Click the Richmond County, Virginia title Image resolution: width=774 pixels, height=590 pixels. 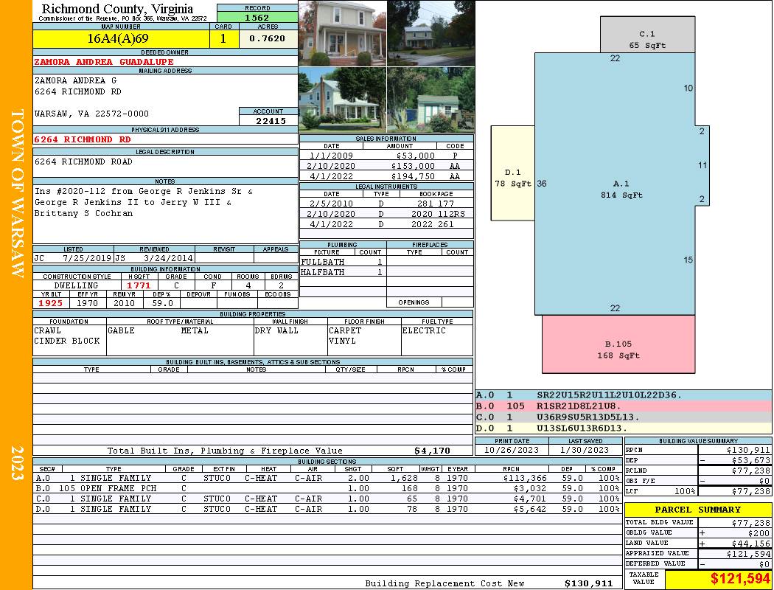(117, 8)
